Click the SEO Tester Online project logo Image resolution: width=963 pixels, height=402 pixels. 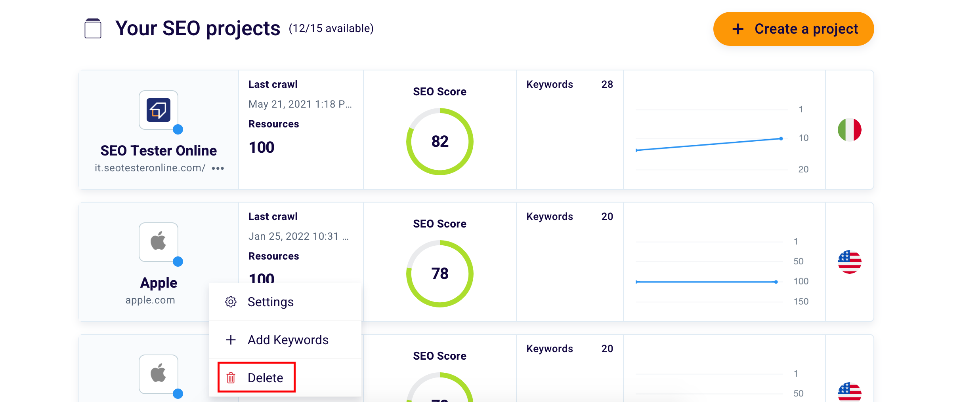pos(159,110)
